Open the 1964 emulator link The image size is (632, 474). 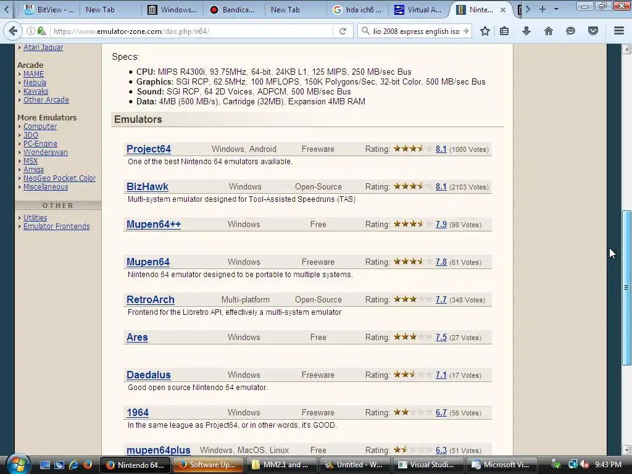coord(138,412)
